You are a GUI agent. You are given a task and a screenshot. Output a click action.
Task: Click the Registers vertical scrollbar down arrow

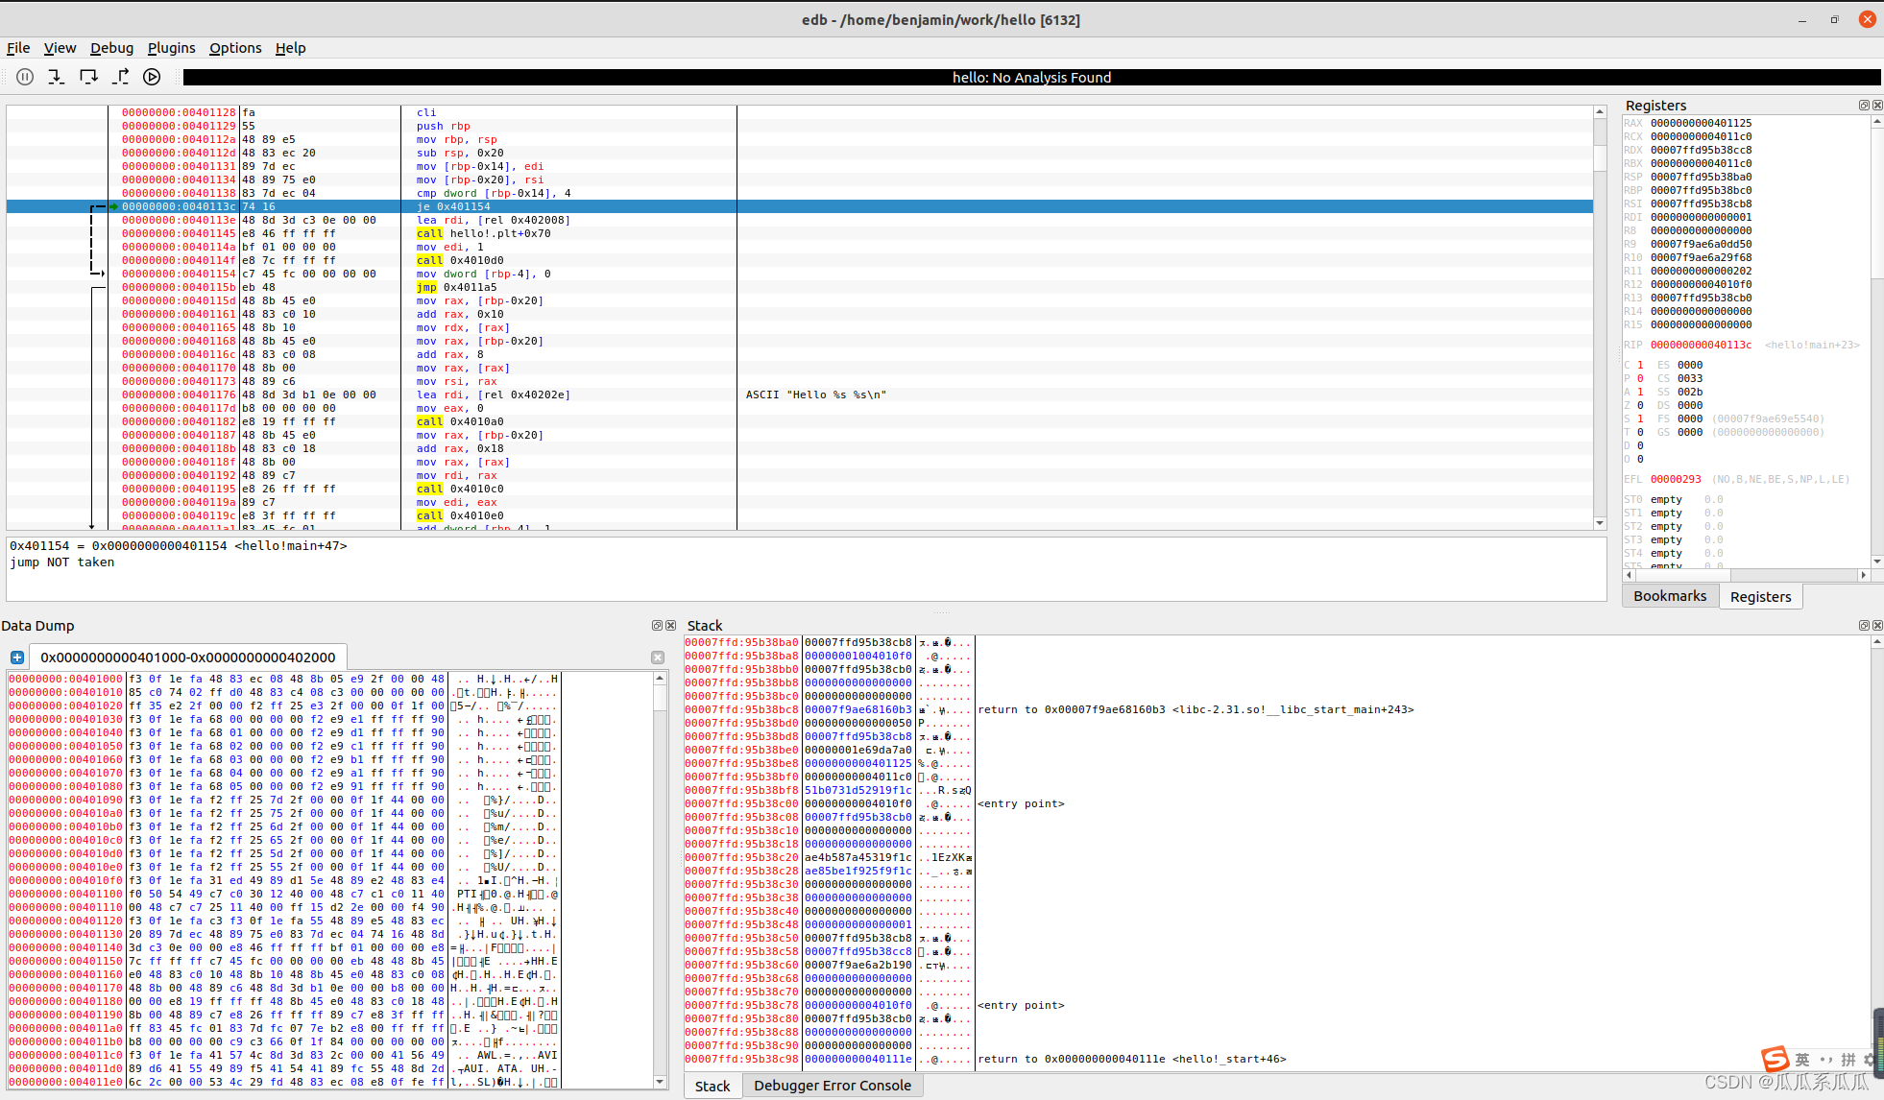1877,562
